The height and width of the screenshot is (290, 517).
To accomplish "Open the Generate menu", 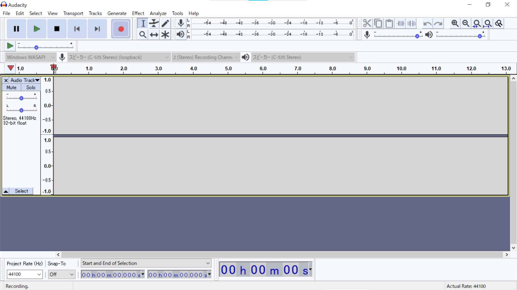I will pyautogui.click(x=117, y=13).
